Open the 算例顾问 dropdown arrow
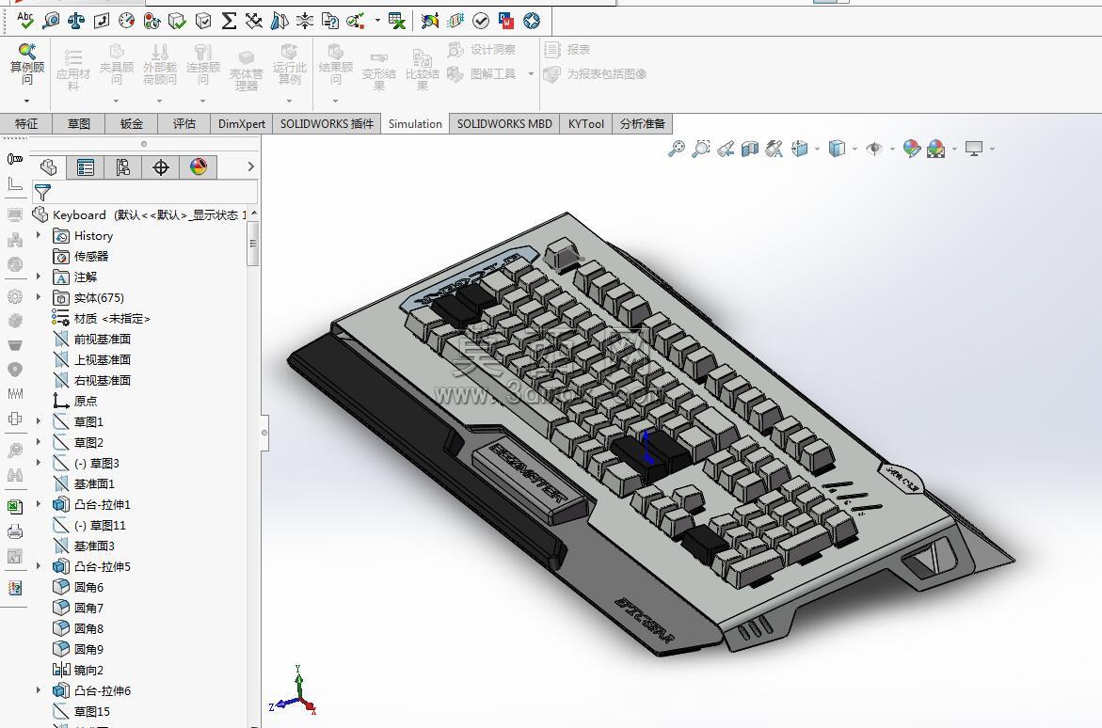 (26, 102)
